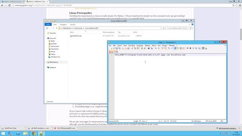This screenshot has width=242, height=136.
Task: Click the Zoom Out icon in Notepad++
Action: tap(158, 48)
